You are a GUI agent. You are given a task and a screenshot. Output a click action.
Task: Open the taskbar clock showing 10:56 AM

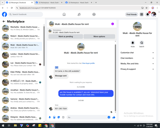coord(149,125)
